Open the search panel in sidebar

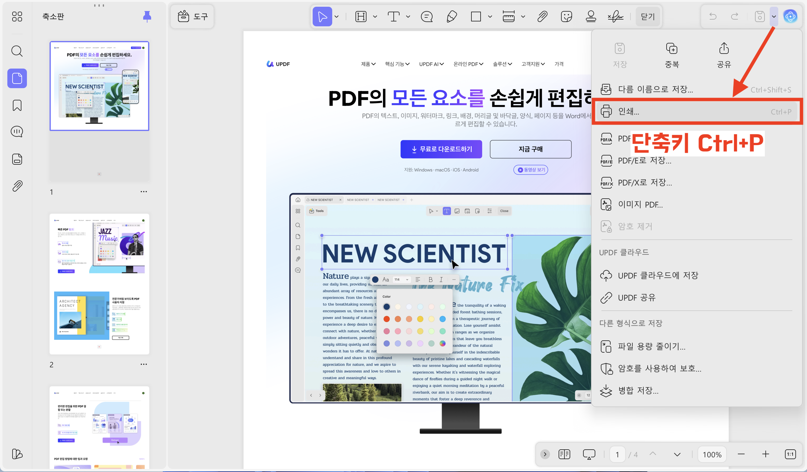(x=17, y=51)
